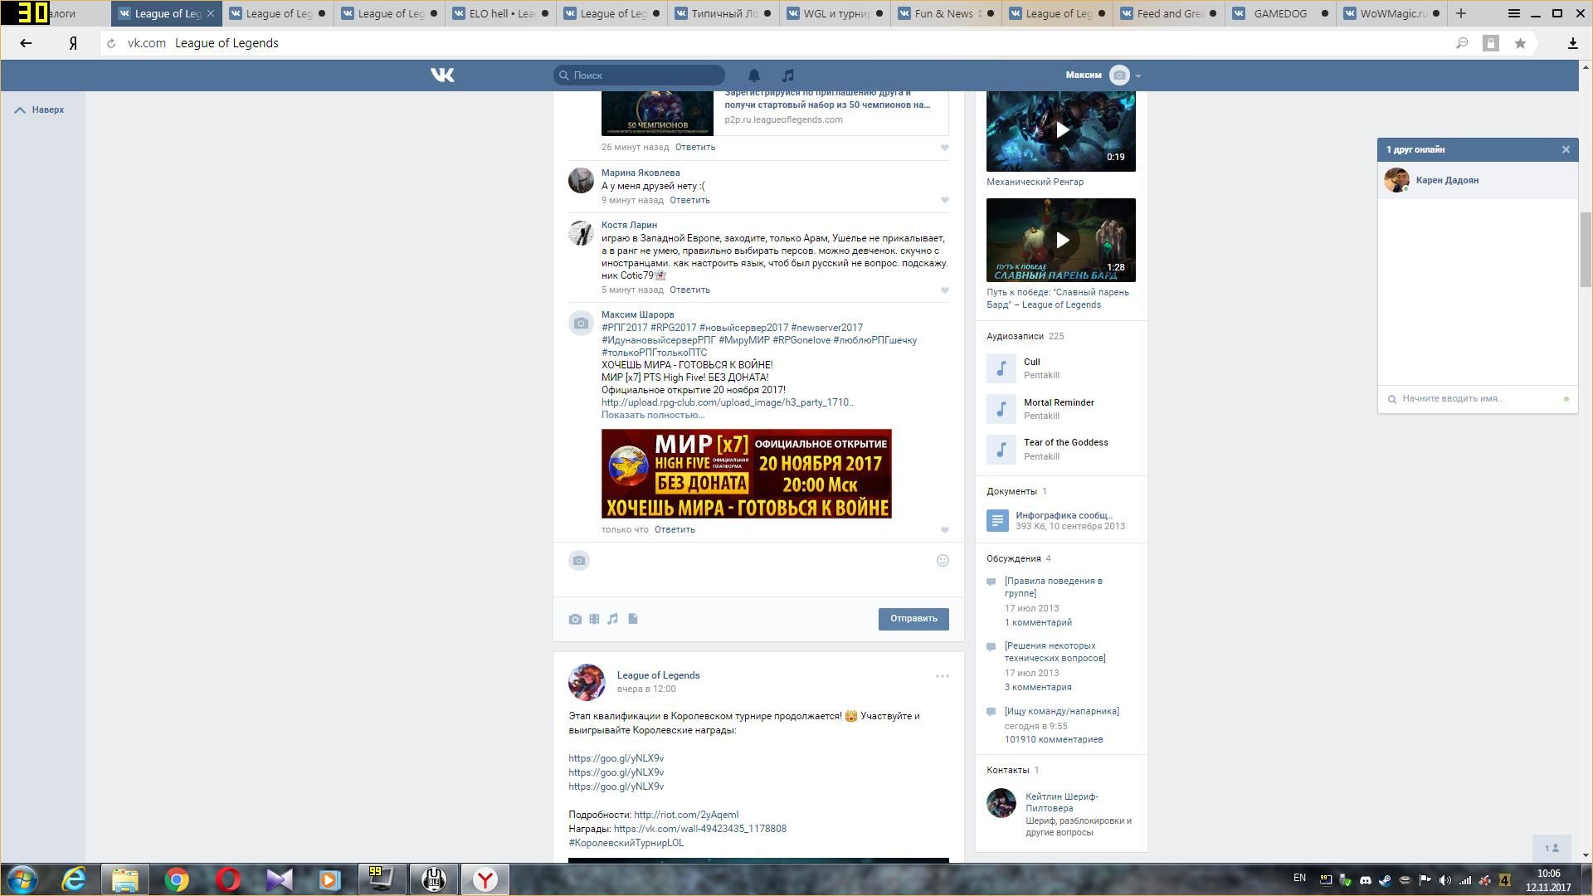Open Кейтлин Шериф-Пилтовера contact
This screenshot has width=1593, height=896.
[x=1061, y=802]
